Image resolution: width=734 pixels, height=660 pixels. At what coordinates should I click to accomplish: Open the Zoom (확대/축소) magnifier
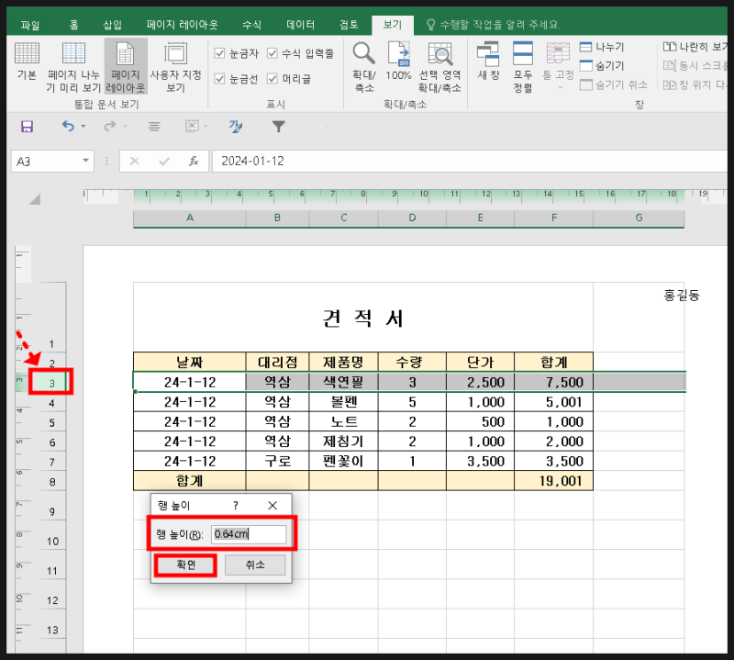(x=363, y=67)
